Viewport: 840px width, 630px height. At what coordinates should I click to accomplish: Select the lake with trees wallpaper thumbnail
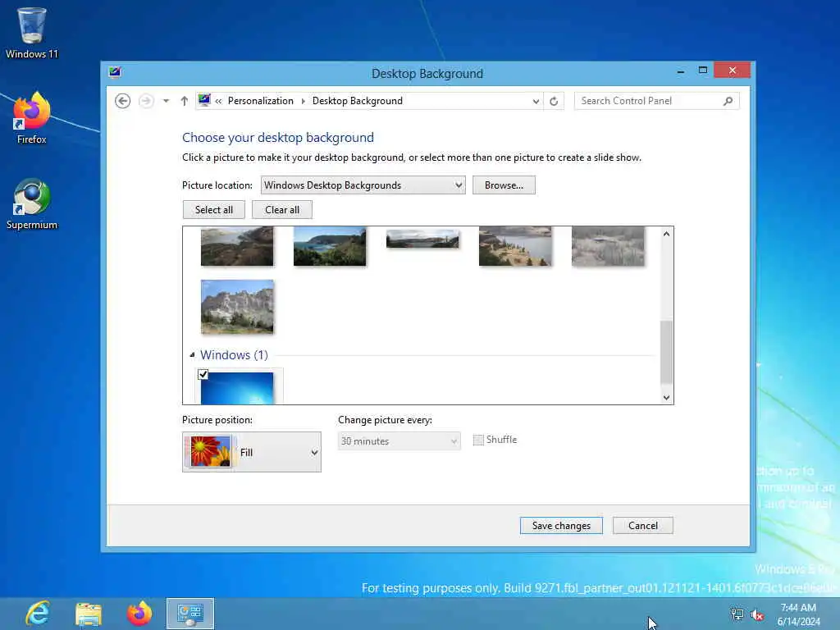coord(515,246)
